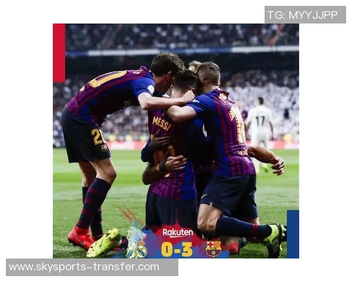
Task: Click the Rakuten logo above the score
Action: coord(178,233)
